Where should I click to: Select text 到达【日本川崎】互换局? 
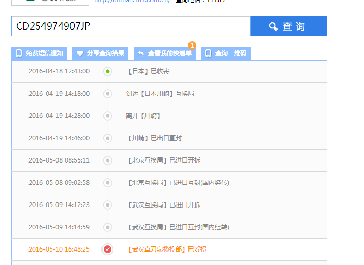(160, 94)
